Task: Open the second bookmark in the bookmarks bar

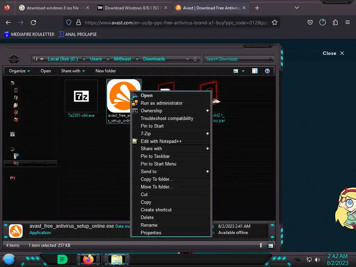Action: click(x=78, y=34)
